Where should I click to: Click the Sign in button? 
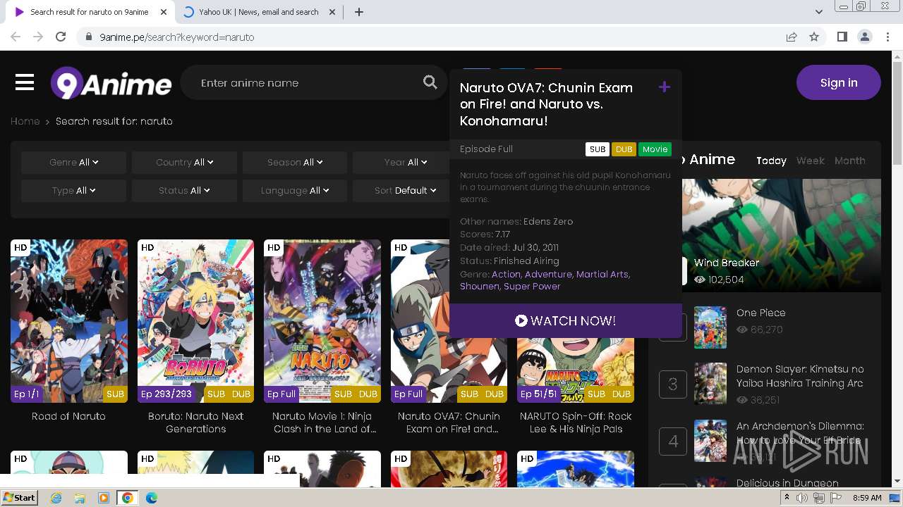pos(839,82)
